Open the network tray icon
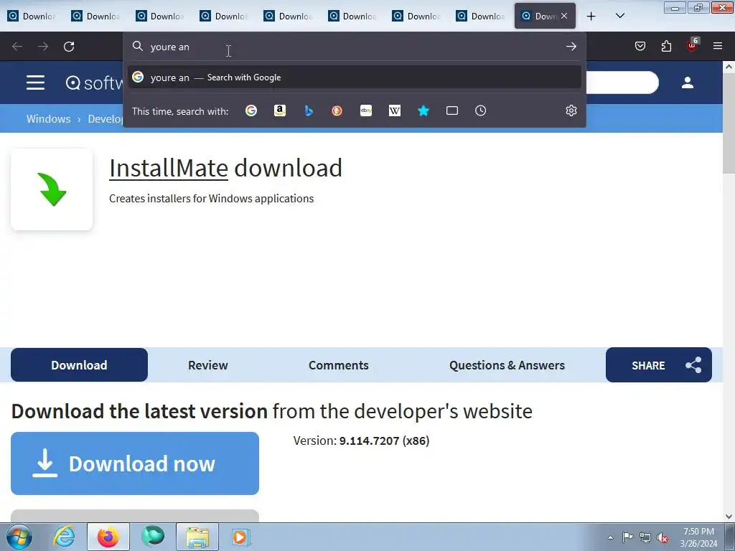Image resolution: width=735 pixels, height=551 pixels. (645, 537)
